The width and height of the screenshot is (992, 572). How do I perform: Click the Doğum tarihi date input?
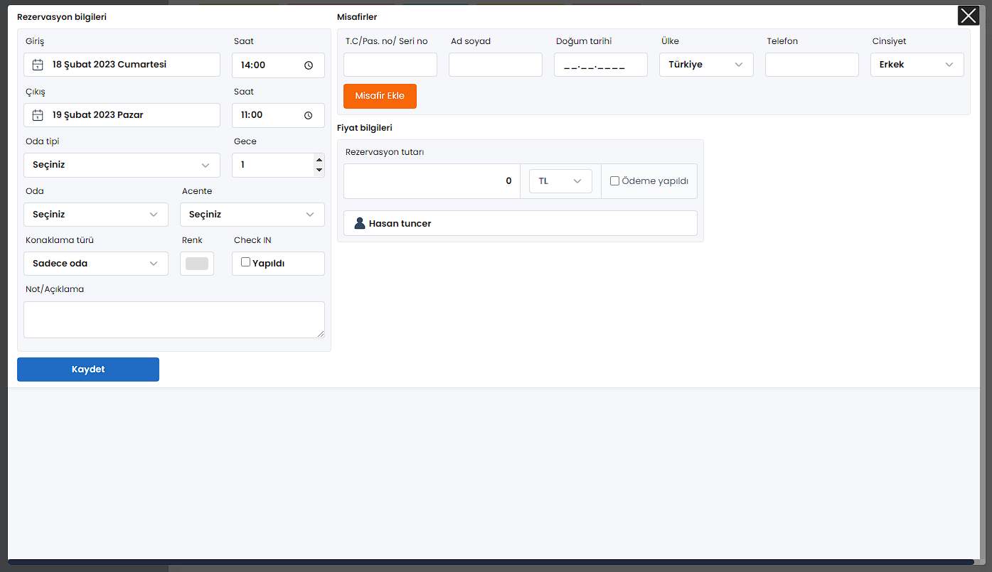[601, 65]
